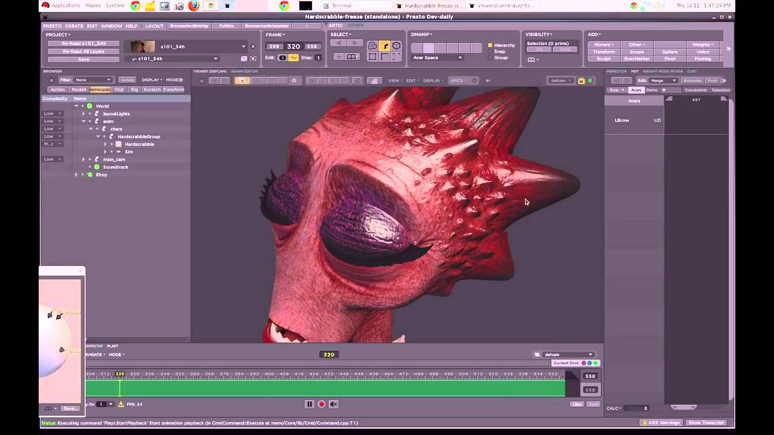Click the star icon next to APICS

click(x=475, y=80)
